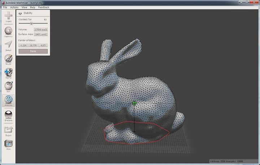Click the Stability panel header icon

pos(20,13)
